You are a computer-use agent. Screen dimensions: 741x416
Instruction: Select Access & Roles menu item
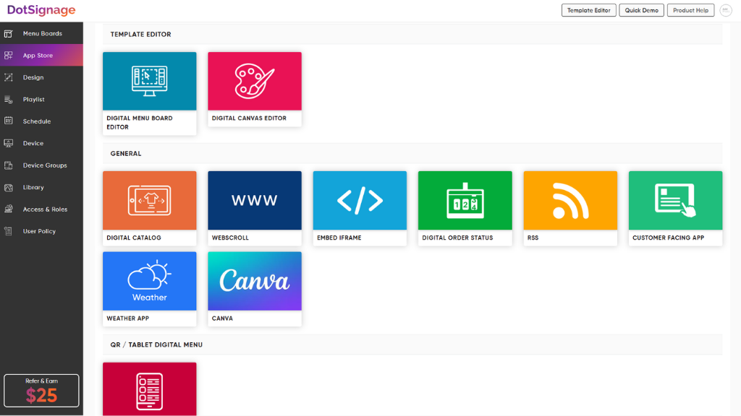(41, 209)
